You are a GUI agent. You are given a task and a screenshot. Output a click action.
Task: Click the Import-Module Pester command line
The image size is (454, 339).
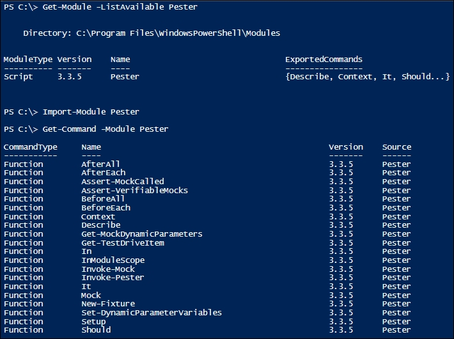(x=72, y=112)
